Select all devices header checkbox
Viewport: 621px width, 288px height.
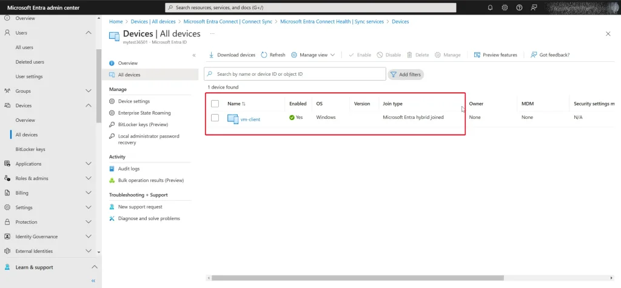click(215, 104)
